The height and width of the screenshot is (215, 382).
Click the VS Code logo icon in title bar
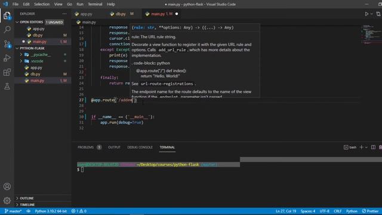click(5, 4)
